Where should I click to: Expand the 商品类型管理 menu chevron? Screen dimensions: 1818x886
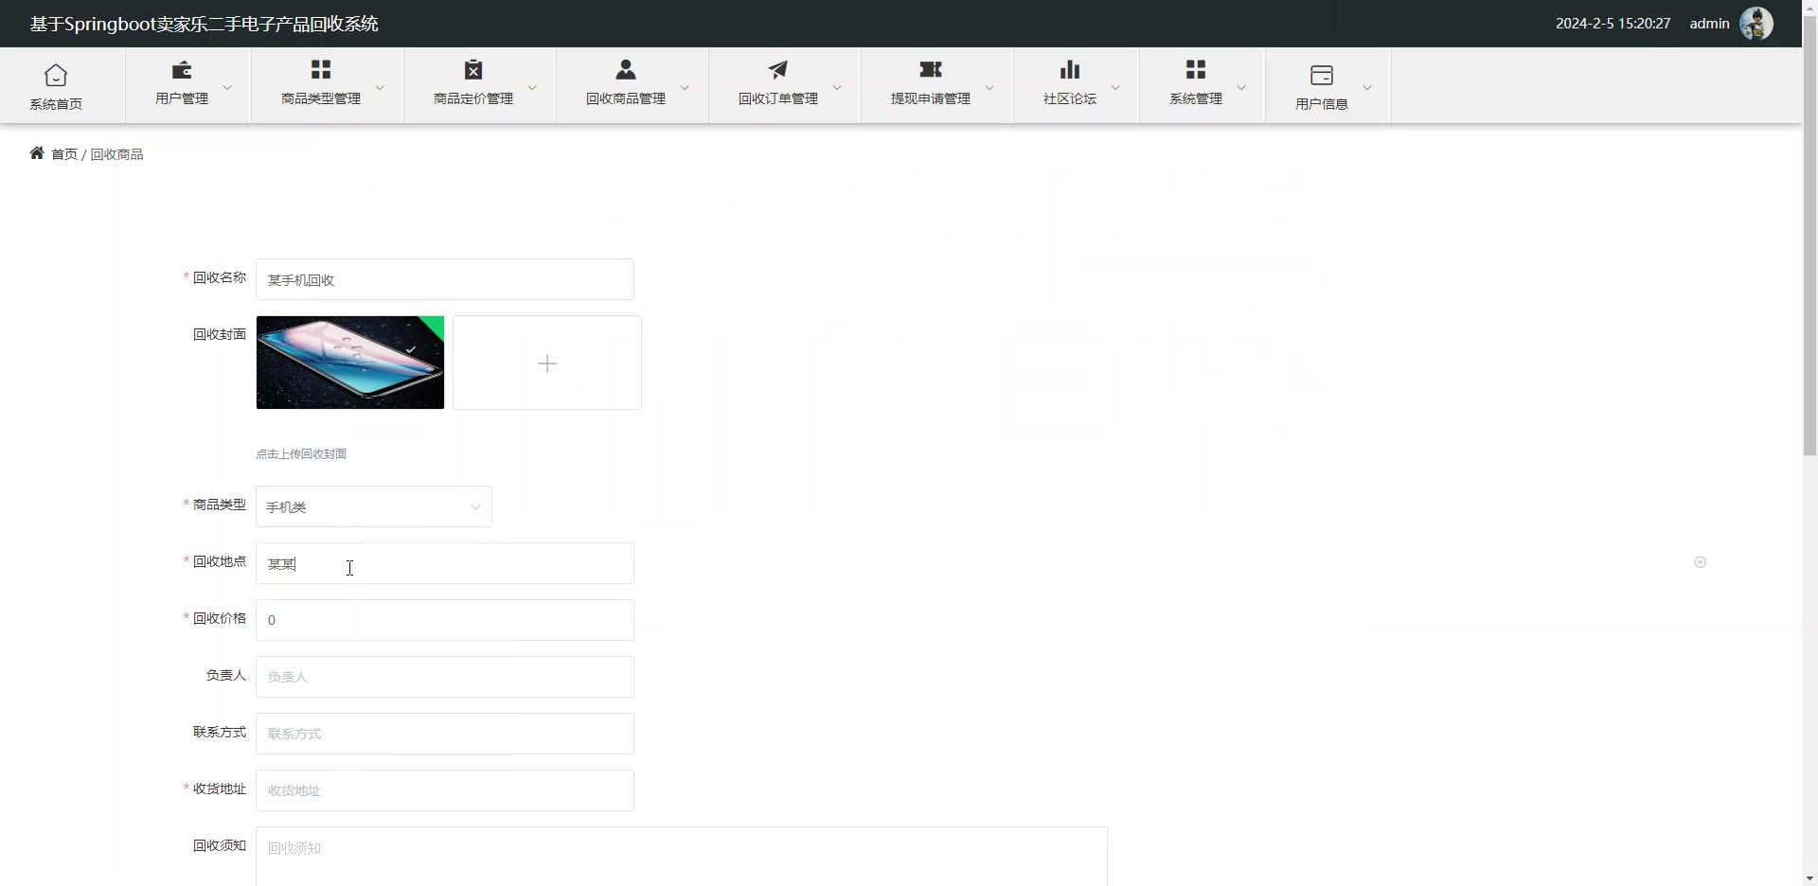coord(380,87)
